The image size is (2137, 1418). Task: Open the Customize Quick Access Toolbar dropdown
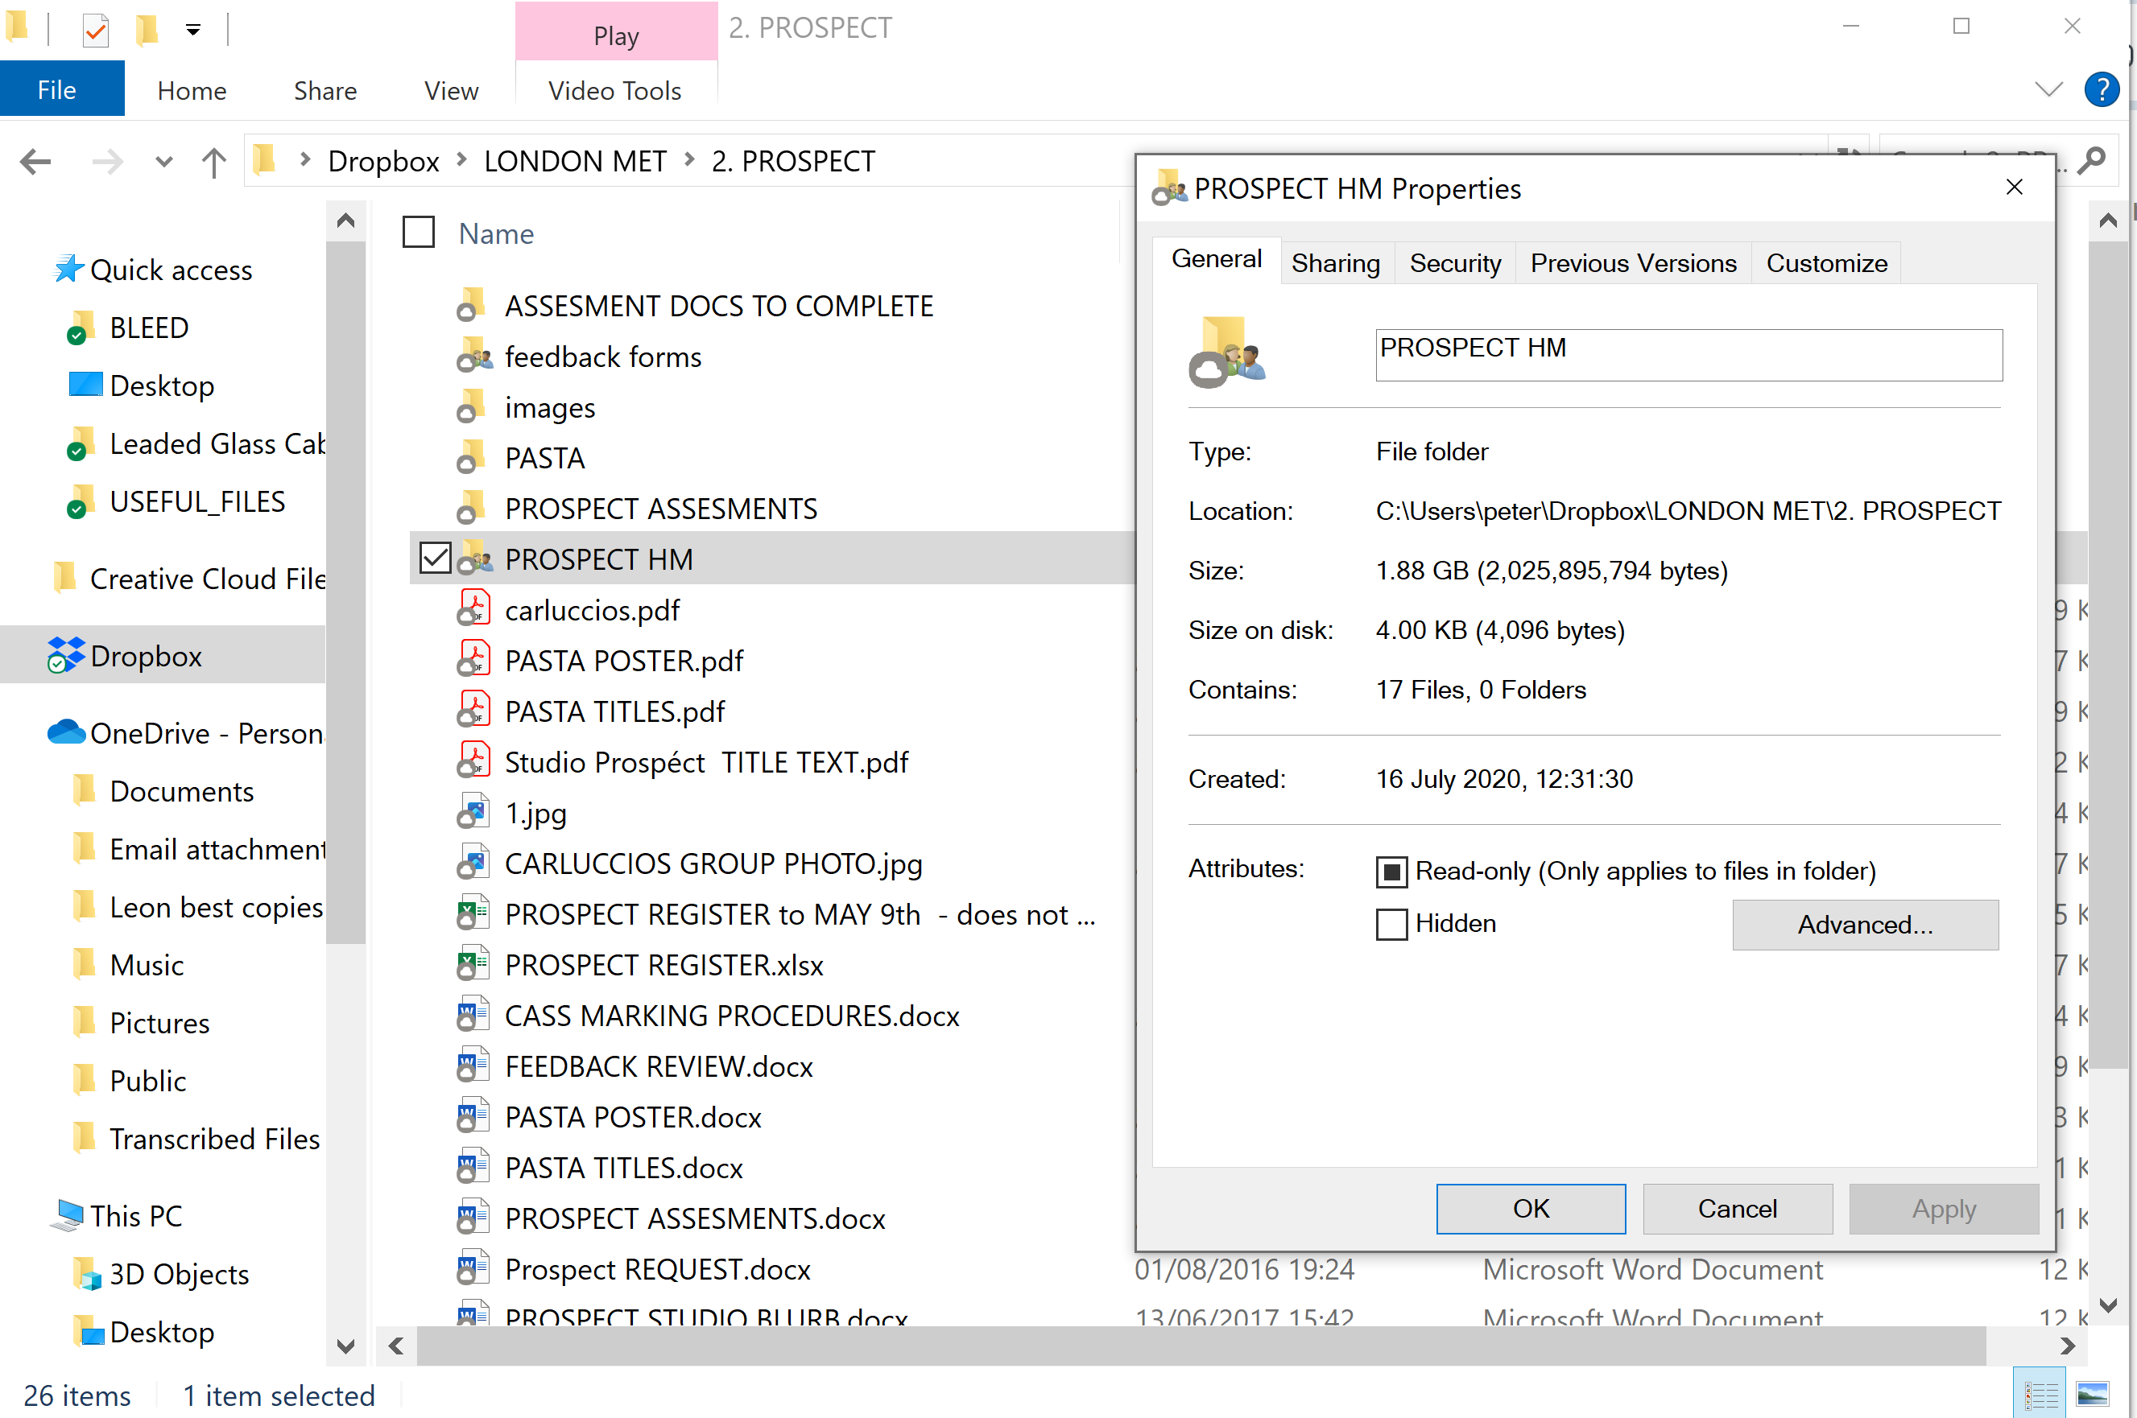tap(192, 30)
